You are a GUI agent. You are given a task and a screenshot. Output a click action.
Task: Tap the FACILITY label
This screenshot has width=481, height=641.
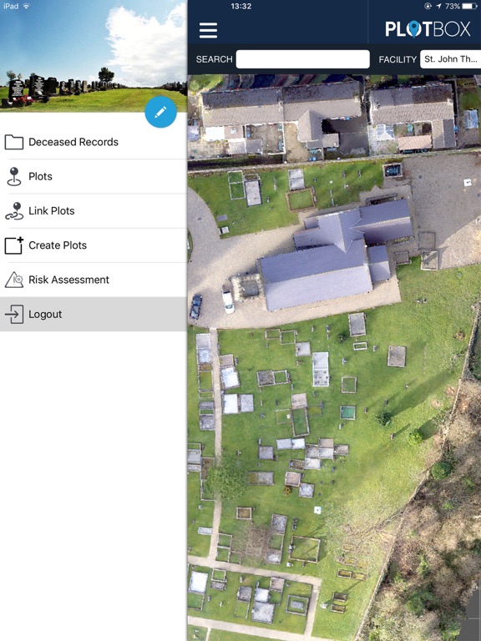coord(397,60)
